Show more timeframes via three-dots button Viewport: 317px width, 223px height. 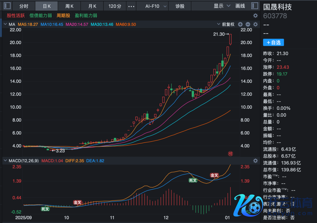(132, 6)
